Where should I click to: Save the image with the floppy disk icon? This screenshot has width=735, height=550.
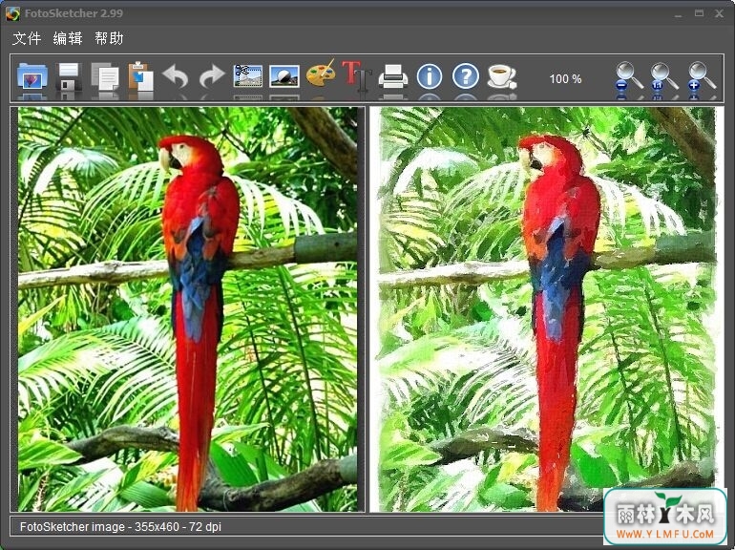coord(69,76)
